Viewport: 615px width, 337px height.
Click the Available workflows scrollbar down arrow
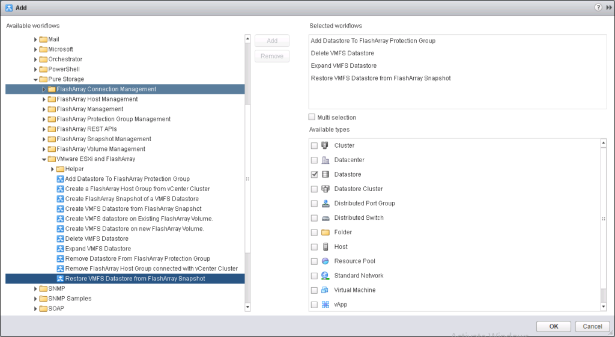[247, 307]
